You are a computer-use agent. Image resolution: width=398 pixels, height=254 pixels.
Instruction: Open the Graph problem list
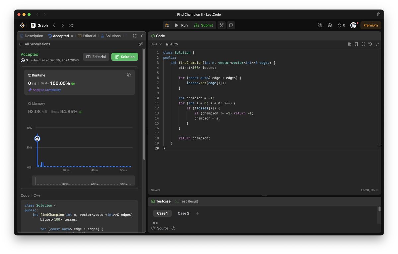click(x=39, y=25)
